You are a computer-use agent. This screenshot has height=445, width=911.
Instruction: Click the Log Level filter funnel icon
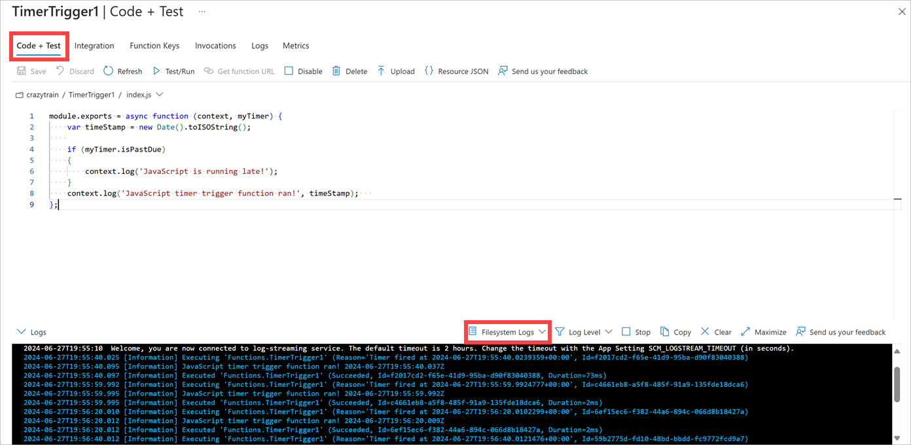click(x=560, y=332)
